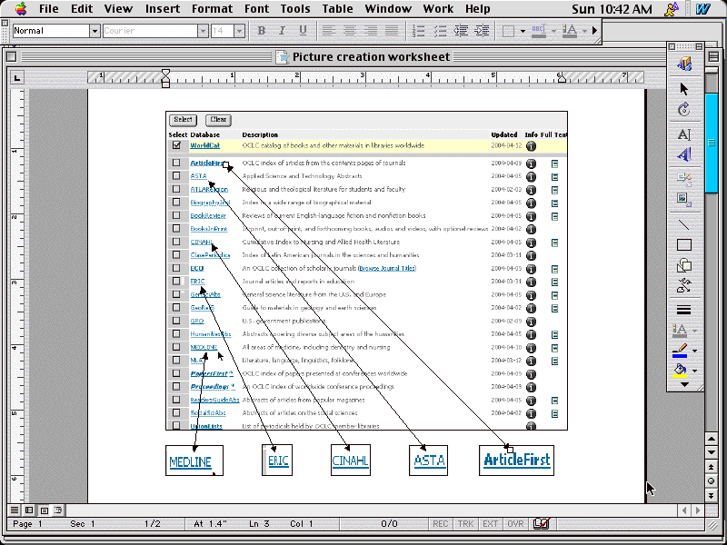Viewport: 727px width, 545px height.
Task: Open the File menu
Action: coord(49,9)
